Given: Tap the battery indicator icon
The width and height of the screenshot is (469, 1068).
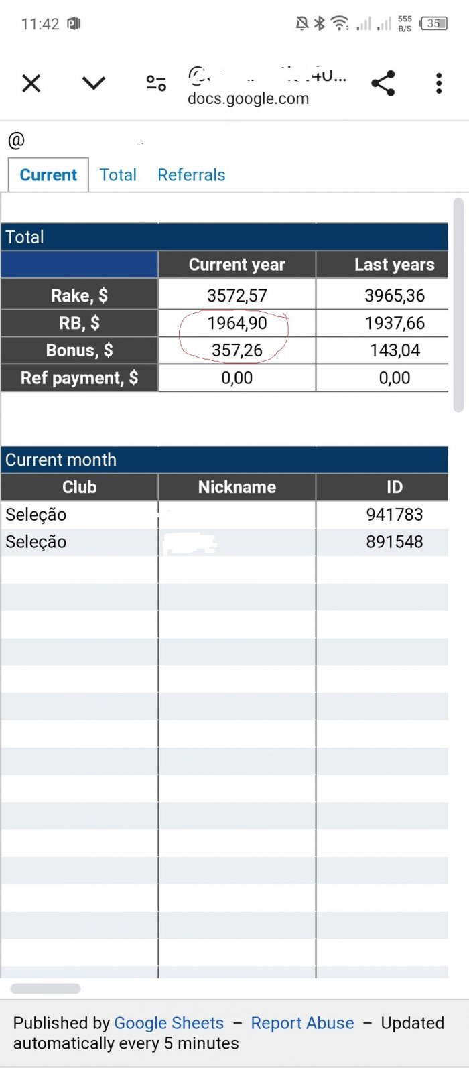Looking at the screenshot, I should tap(433, 24).
